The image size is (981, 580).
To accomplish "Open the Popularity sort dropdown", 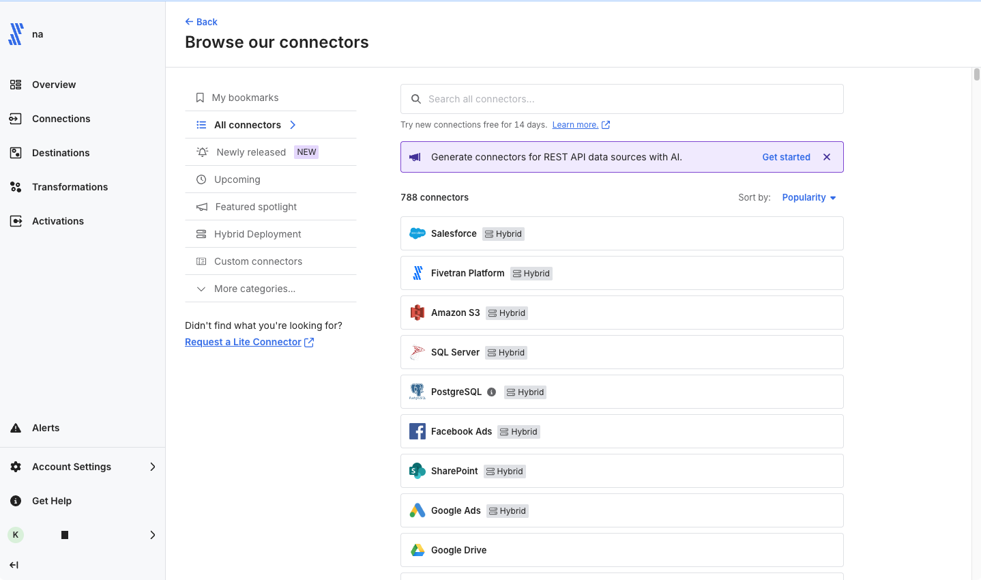I will click(809, 197).
